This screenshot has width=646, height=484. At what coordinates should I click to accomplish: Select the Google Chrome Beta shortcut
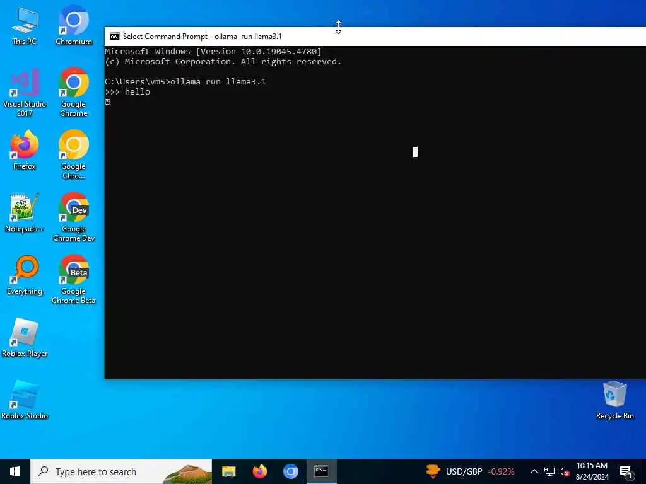(x=74, y=280)
